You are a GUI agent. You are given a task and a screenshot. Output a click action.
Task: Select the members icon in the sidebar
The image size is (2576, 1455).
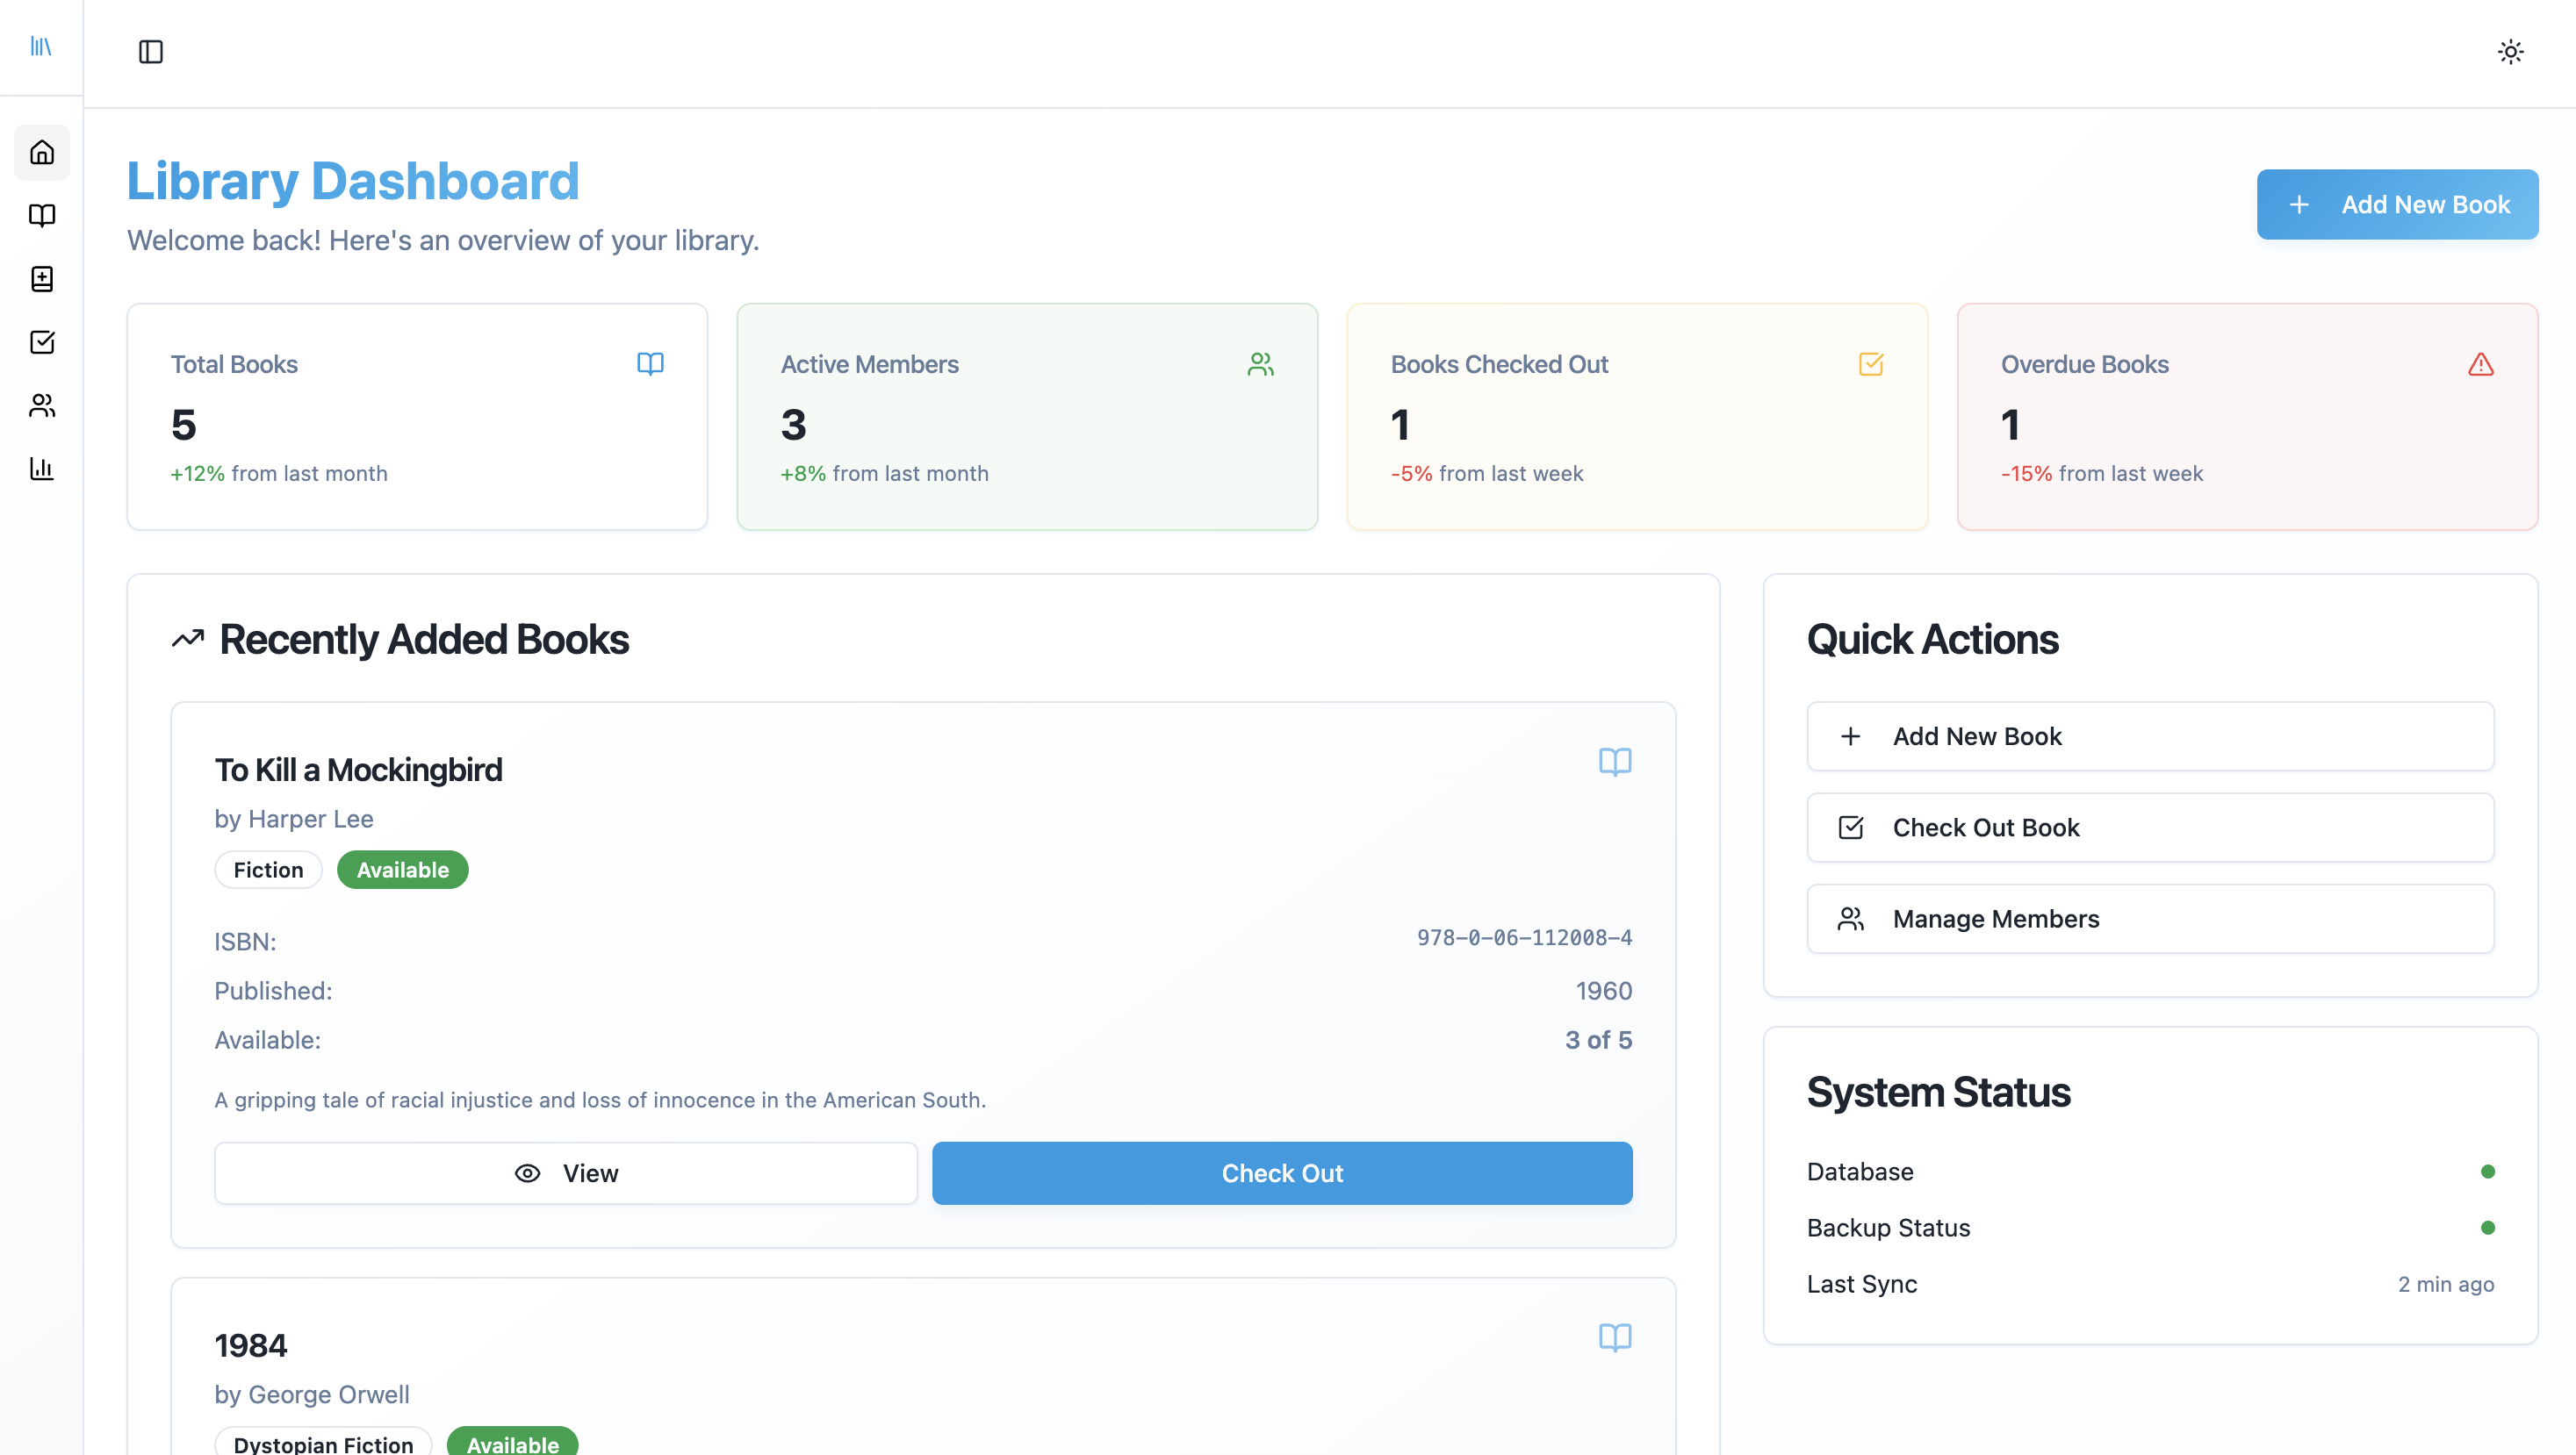41,405
